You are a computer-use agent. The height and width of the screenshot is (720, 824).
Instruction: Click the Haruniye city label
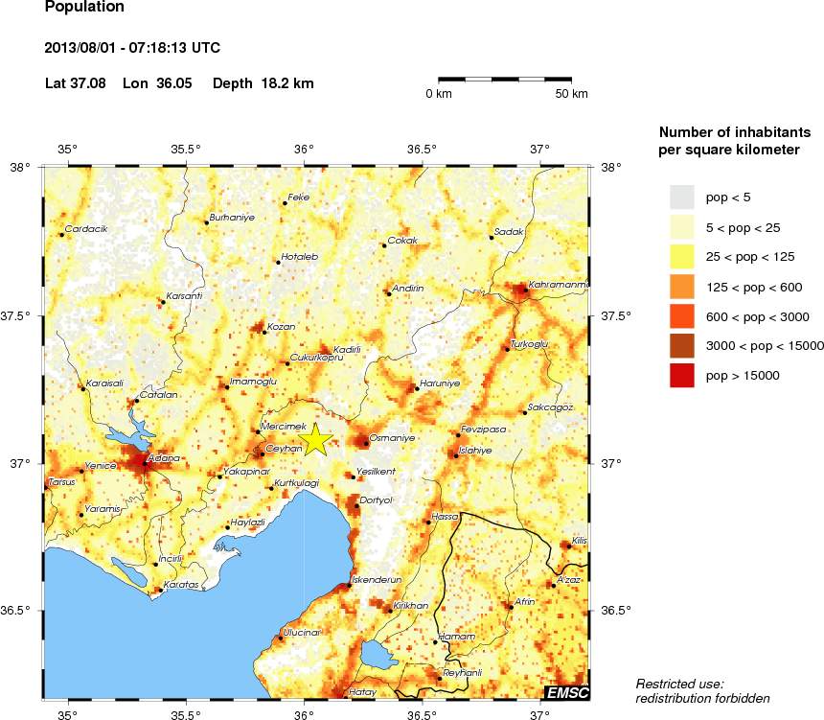click(x=440, y=383)
